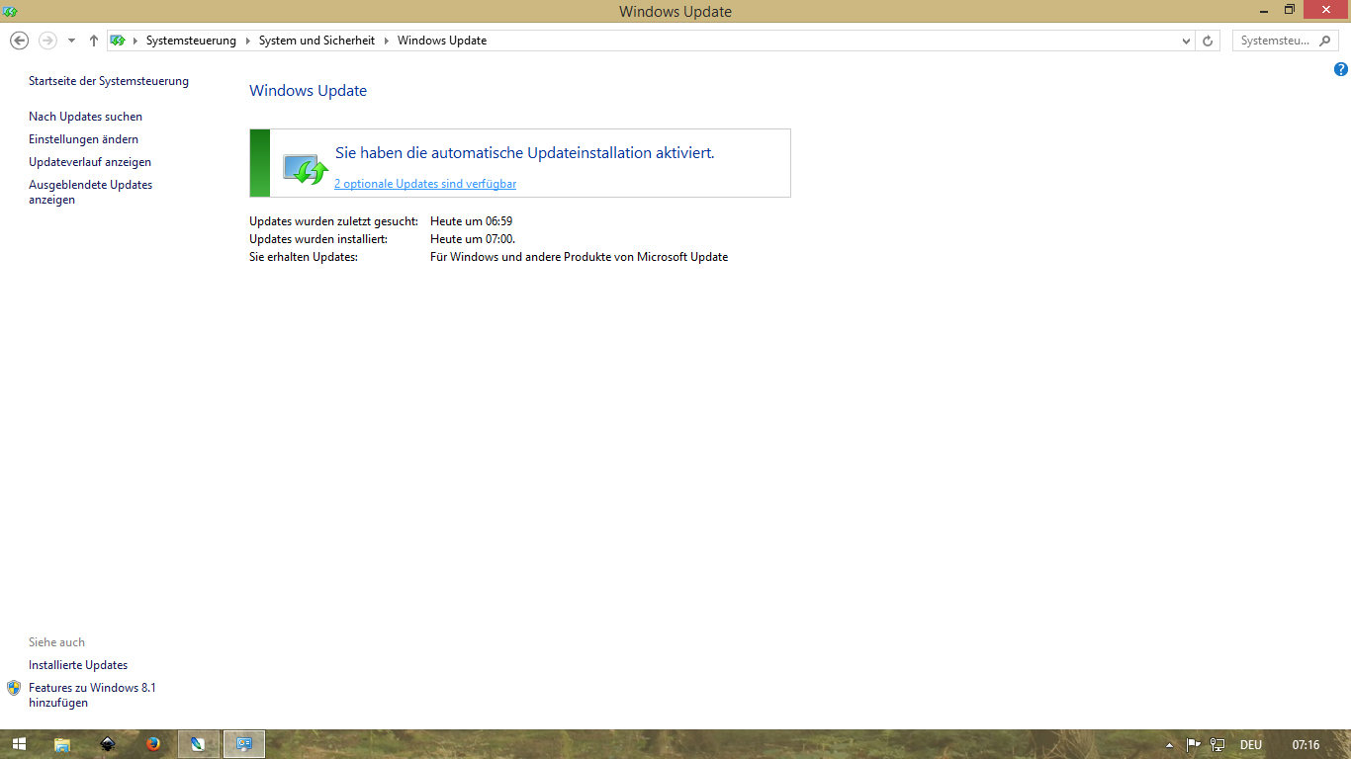Click 'Heute um 06:59' value
1351x759 pixels.
coord(471,221)
